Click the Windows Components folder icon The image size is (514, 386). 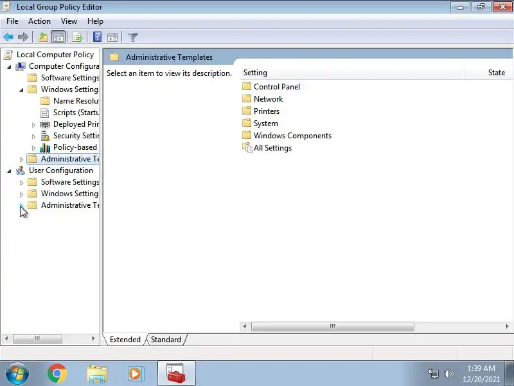pos(247,135)
